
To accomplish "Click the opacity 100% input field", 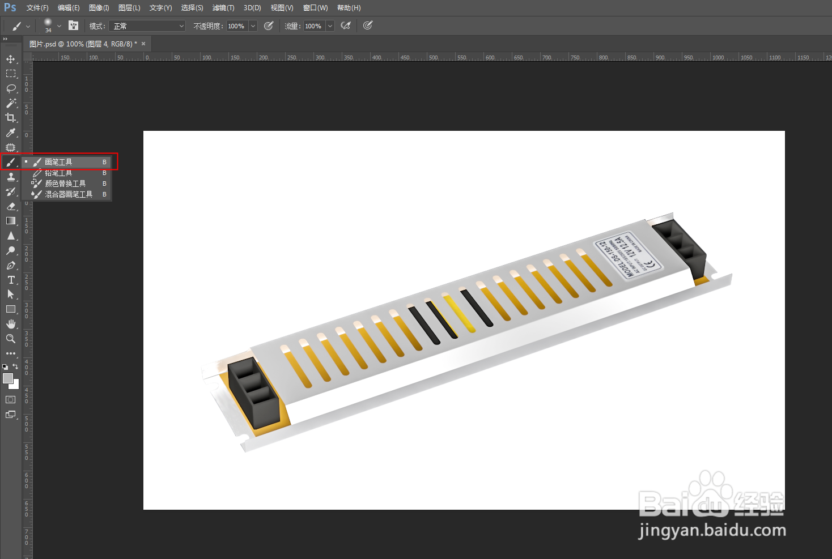I will point(237,26).
